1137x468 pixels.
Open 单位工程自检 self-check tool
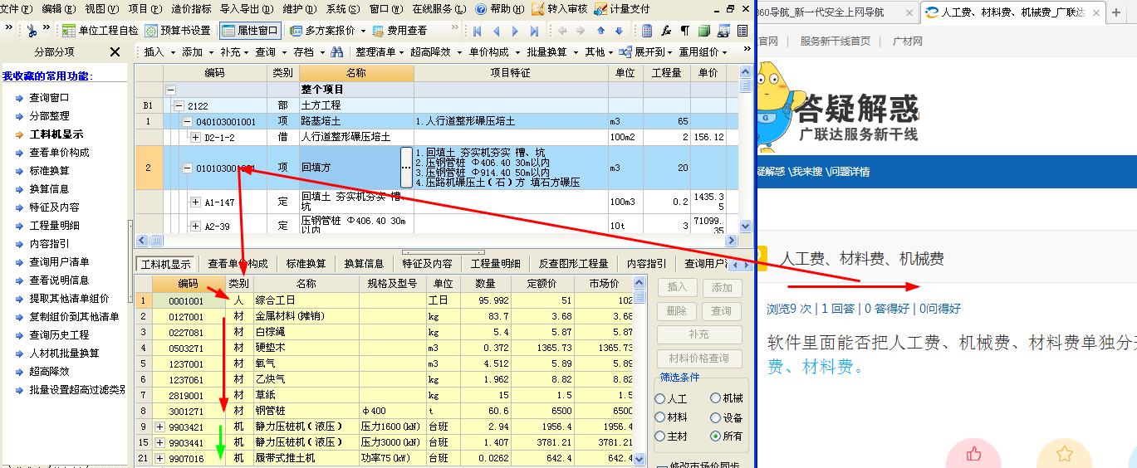coord(101,31)
